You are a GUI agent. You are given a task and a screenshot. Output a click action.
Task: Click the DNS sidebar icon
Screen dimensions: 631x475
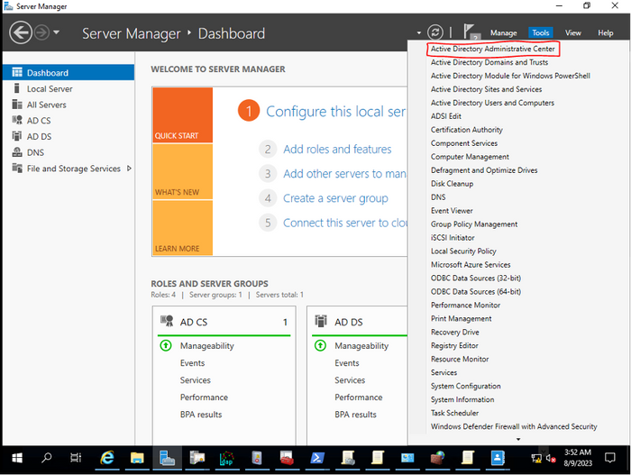pos(17,152)
